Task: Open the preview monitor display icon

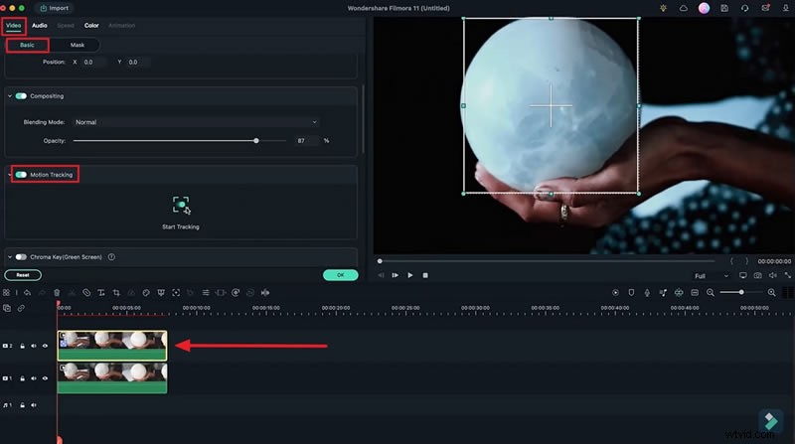Action: (742, 275)
